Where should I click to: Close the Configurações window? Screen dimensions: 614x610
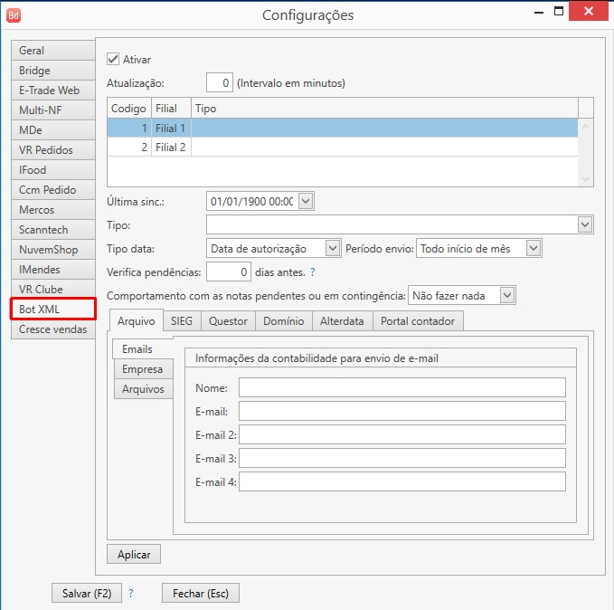tap(588, 11)
